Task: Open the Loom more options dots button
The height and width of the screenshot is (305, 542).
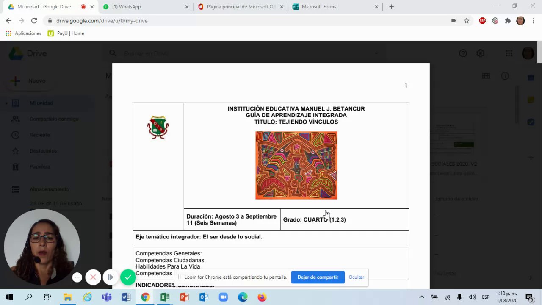Action: click(77, 277)
